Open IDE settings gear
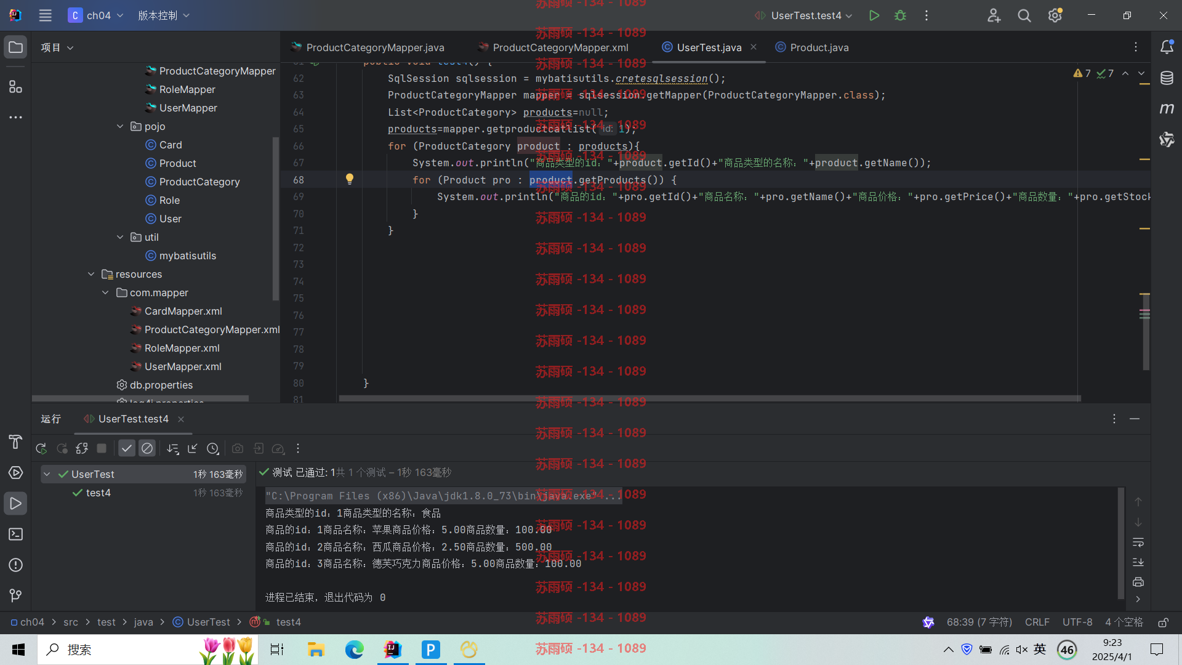1182x665 pixels. pos(1055,15)
